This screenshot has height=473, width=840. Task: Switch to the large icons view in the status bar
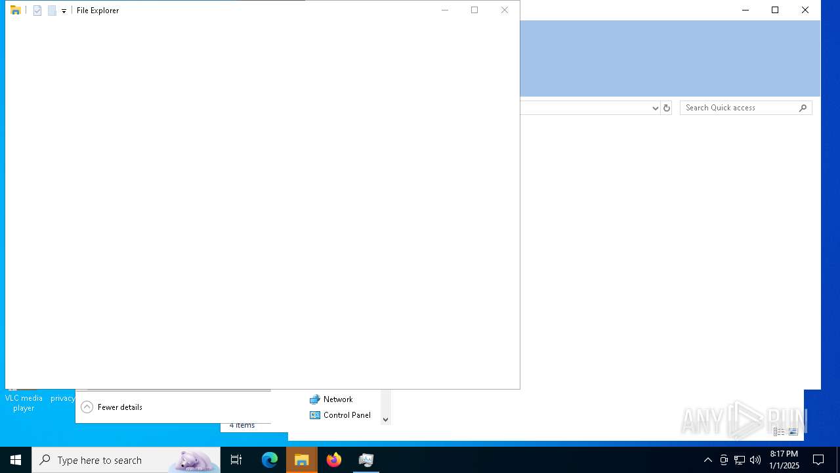[x=793, y=432]
